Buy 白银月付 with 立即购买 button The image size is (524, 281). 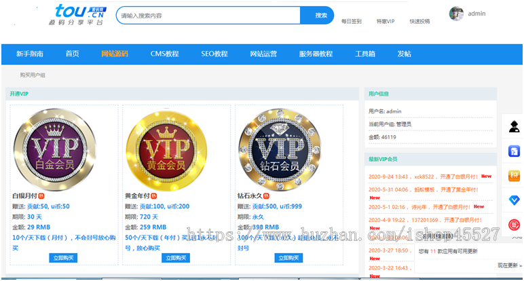(63, 258)
